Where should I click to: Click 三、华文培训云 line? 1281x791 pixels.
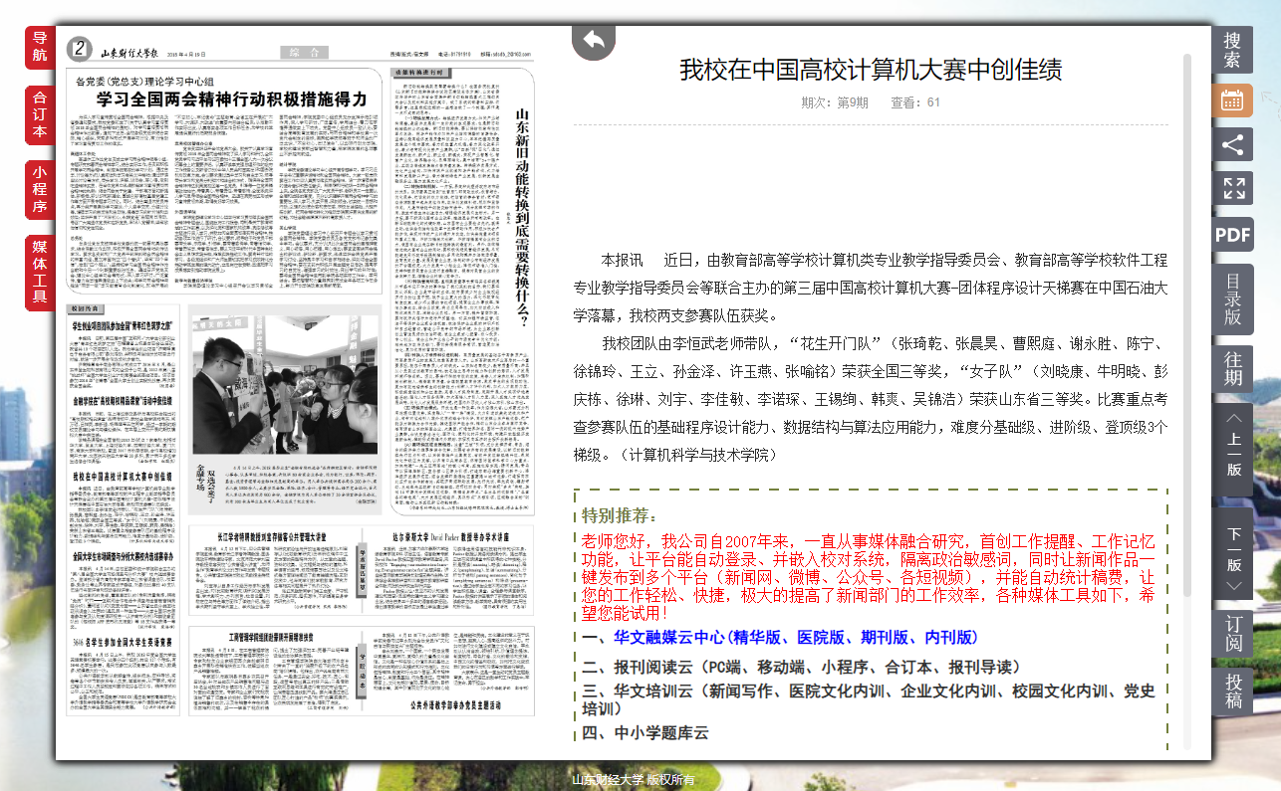[x=869, y=700]
